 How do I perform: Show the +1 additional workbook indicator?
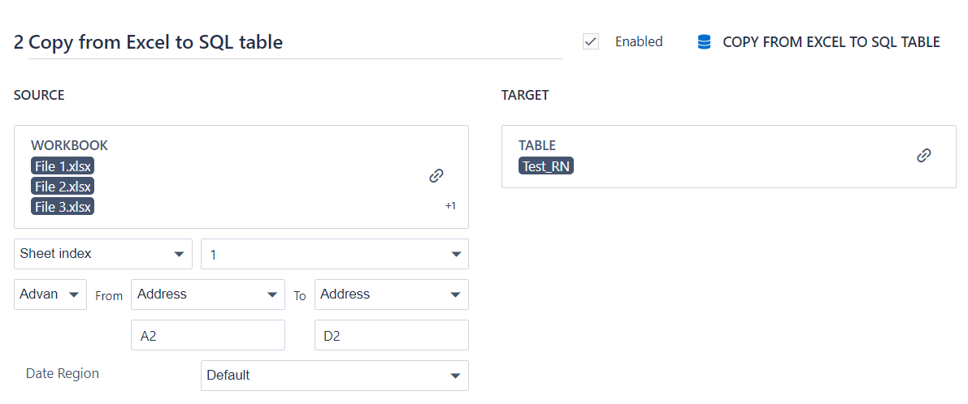pos(450,206)
